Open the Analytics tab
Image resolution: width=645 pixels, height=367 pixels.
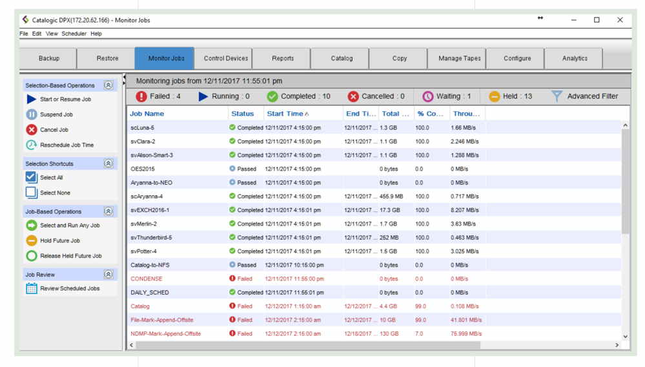tap(575, 58)
